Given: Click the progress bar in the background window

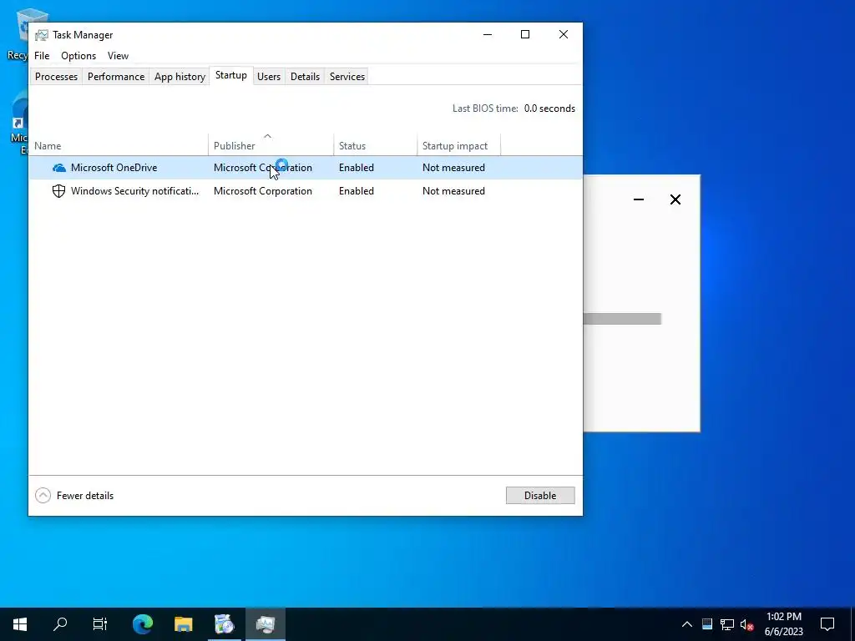Looking at the screenshot, I should 622,319.
